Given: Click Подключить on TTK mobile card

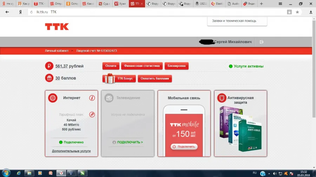Looking at the screenshot, I should tap(184, 147).
